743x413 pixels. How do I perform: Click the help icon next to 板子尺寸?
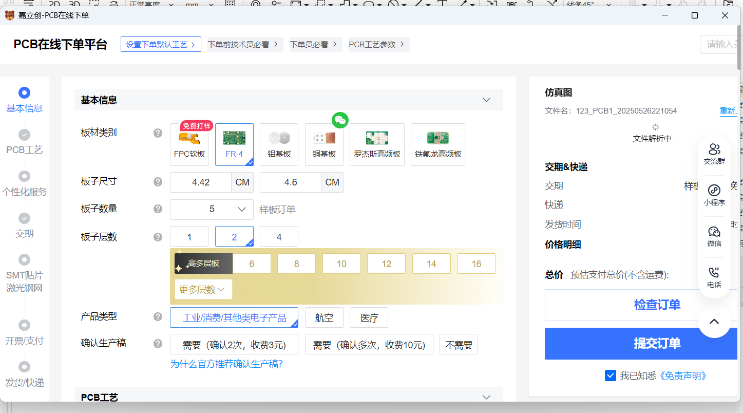(x=158, y=182)
